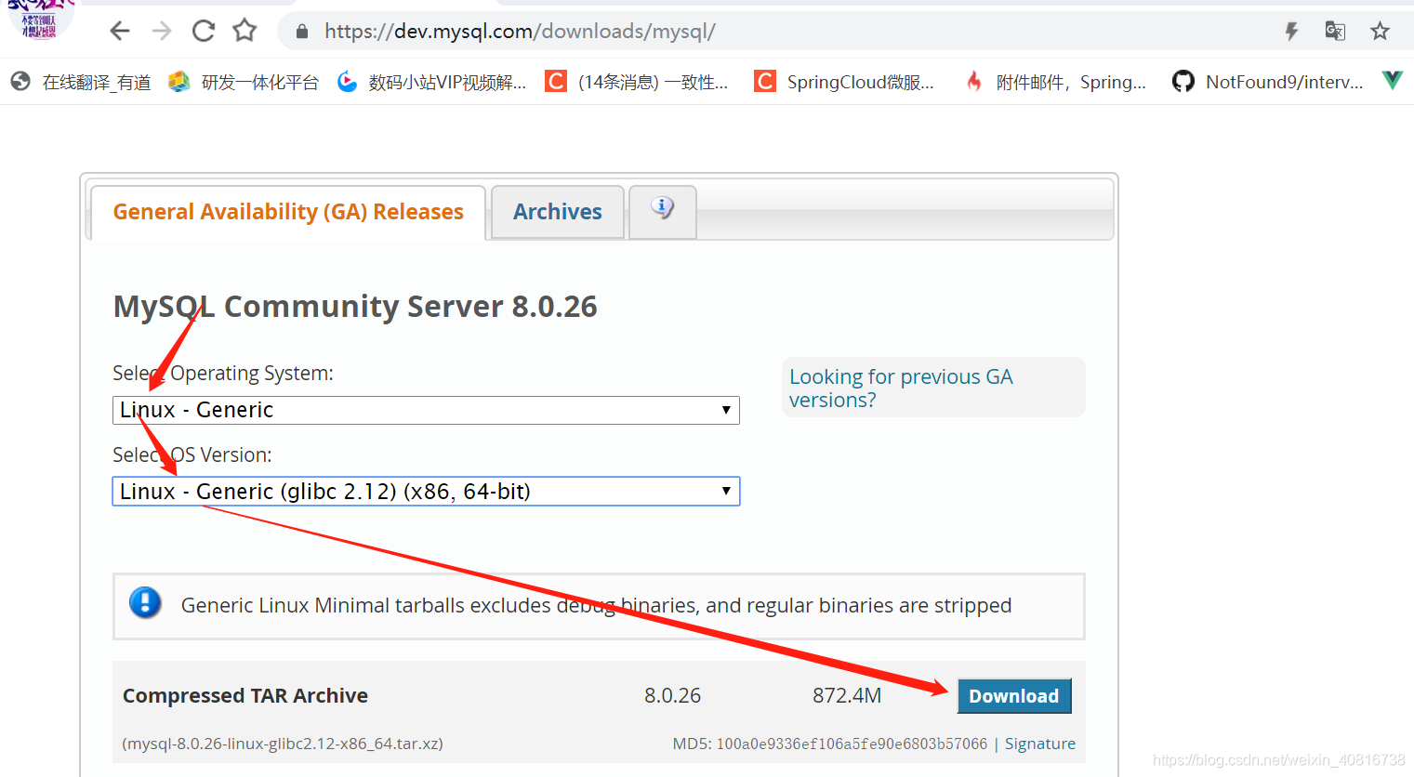Open the 数码小站VIP视频解 bookmark
1414x777 pixels.
point(431,82)
